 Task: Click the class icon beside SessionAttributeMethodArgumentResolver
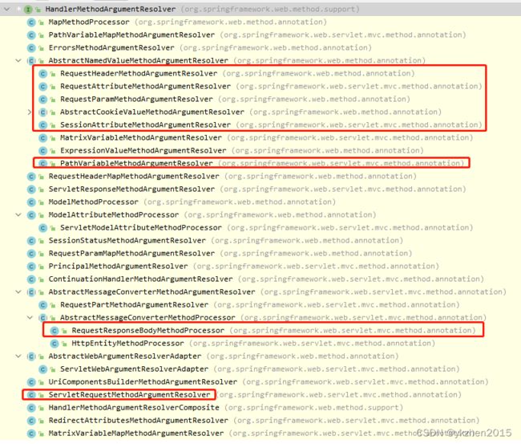coord(42,125)
